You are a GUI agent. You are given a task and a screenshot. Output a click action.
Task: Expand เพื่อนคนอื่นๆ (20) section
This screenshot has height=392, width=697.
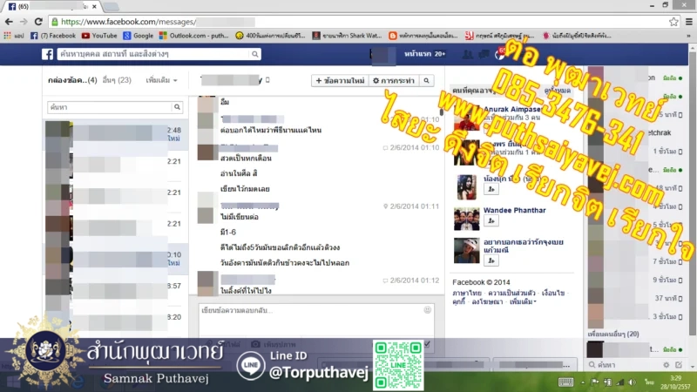click(x=613, y=334)
